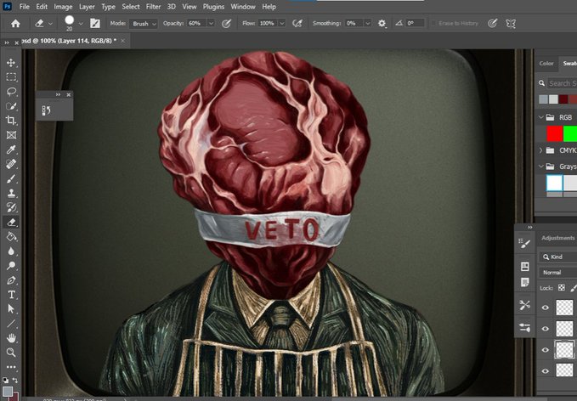Open the Edit Toolbar ellipsis

11,367
